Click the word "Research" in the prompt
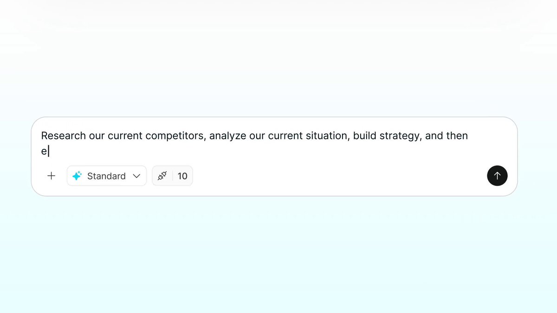This screenshot has width=557, height=313. tap(64, 136)
